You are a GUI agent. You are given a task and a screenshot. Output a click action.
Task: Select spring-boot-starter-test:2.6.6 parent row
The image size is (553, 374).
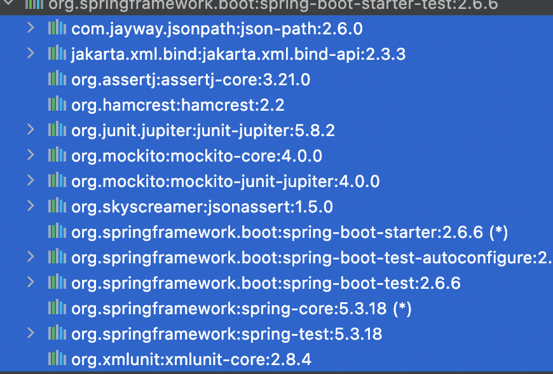tap(276, 7)
